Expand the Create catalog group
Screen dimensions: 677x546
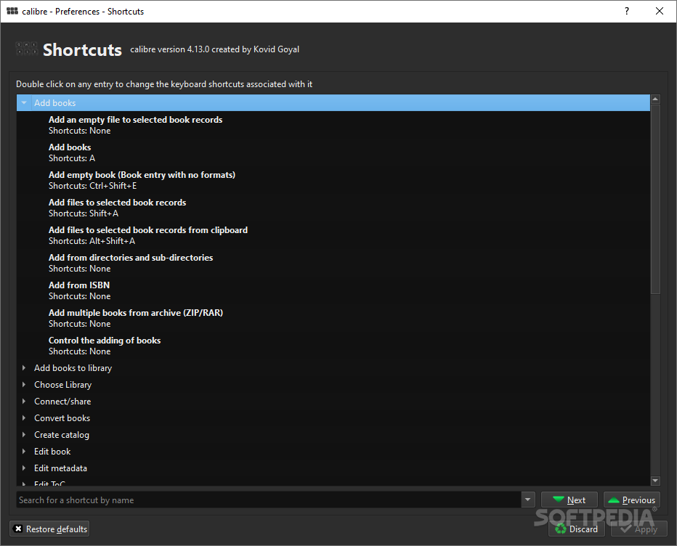click(24, 435)
